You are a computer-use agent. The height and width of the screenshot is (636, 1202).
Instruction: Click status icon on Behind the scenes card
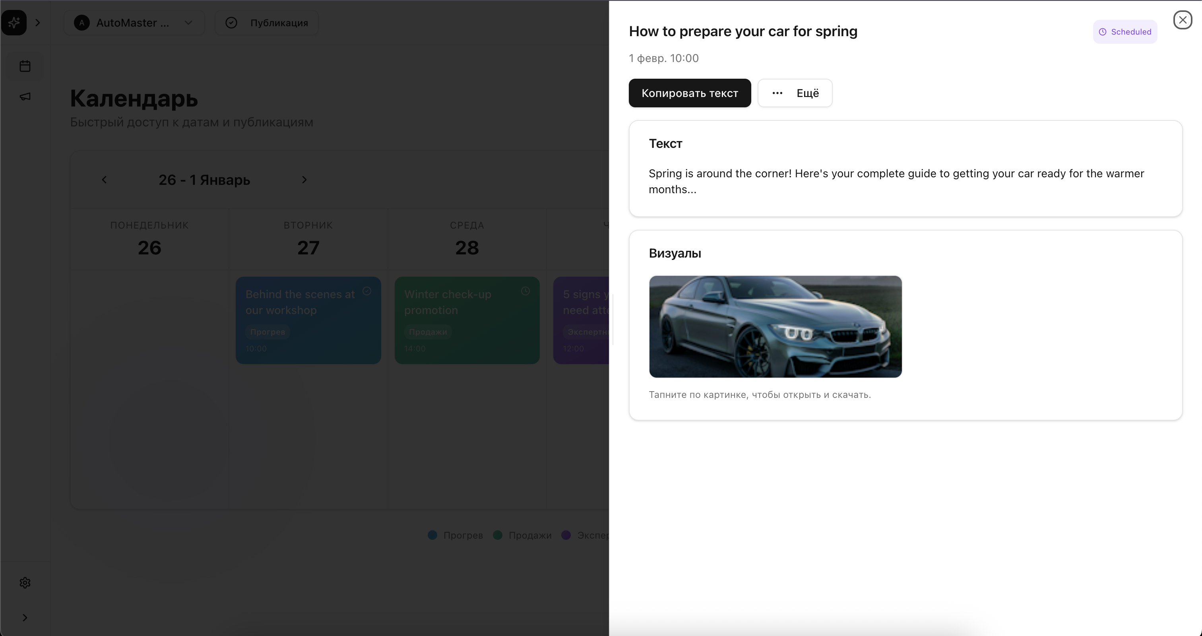367,291
